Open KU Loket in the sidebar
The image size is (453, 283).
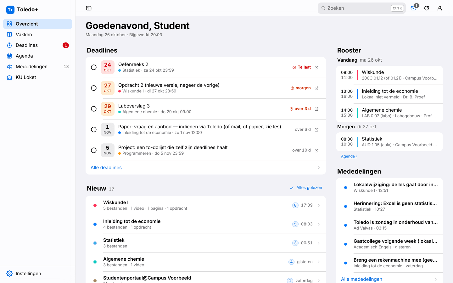[37, 77]
